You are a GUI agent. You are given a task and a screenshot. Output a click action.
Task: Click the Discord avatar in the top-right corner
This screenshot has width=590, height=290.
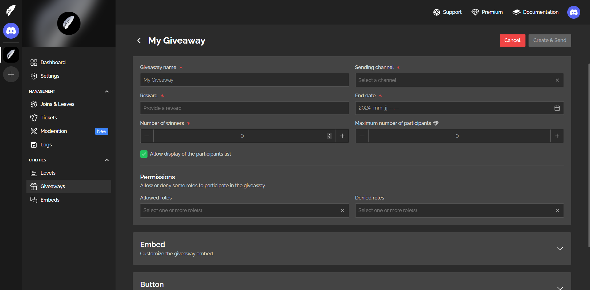pos(573,12)
